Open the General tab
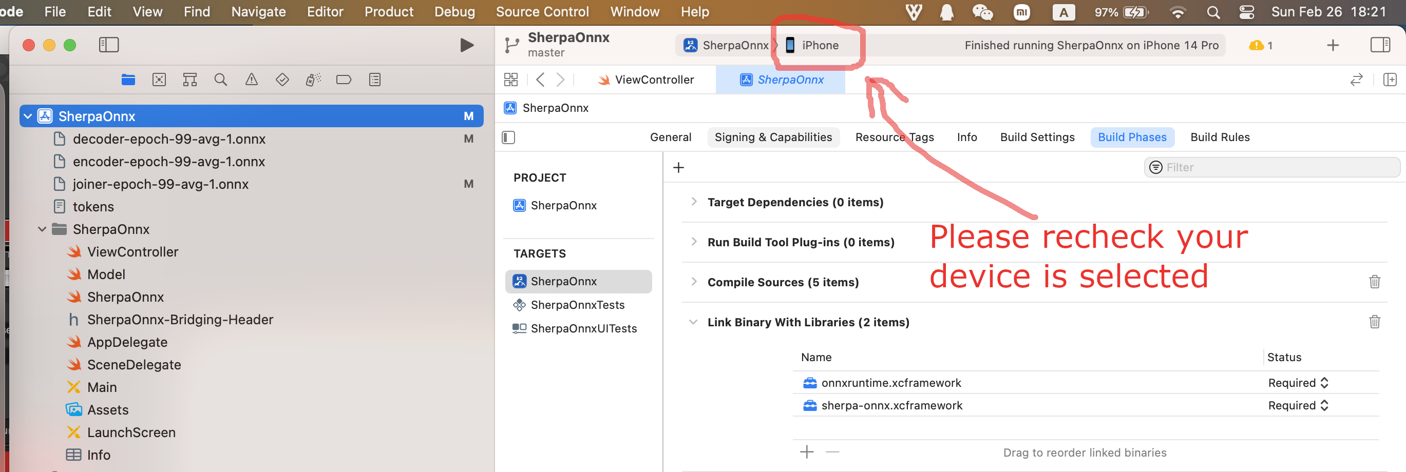The image size is (1406, 472). (x=670, y=137)
